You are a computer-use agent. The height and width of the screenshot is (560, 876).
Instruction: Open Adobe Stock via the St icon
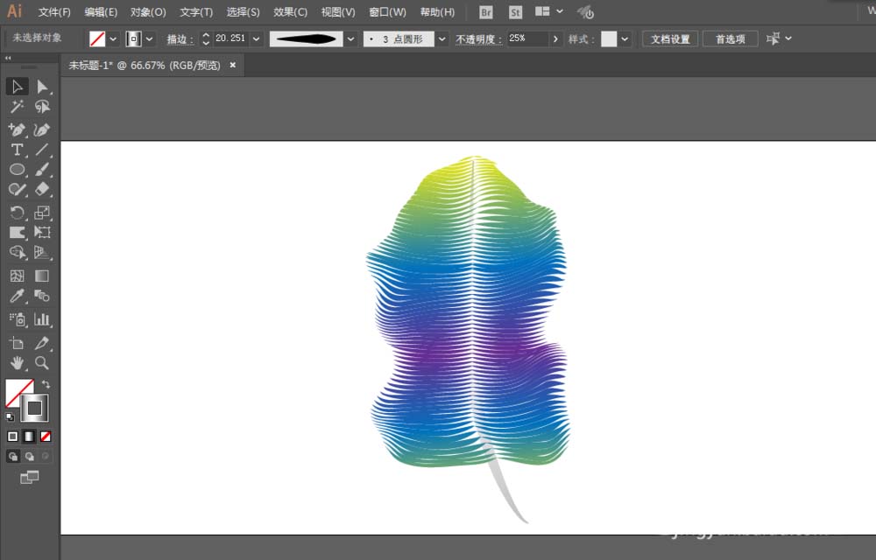coord(515,12)
